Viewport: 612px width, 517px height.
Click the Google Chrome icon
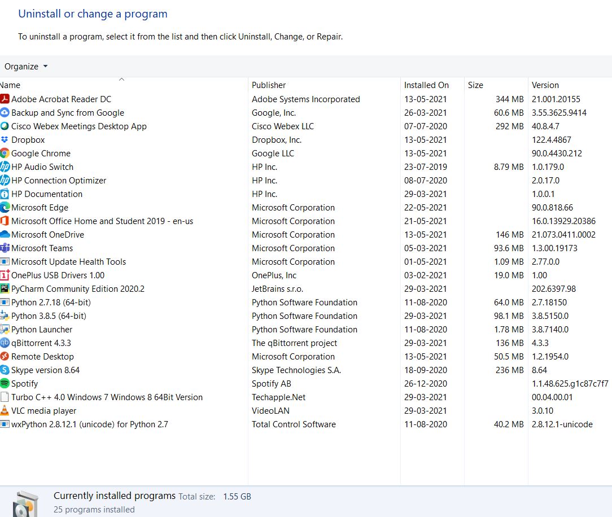[5, 153]
